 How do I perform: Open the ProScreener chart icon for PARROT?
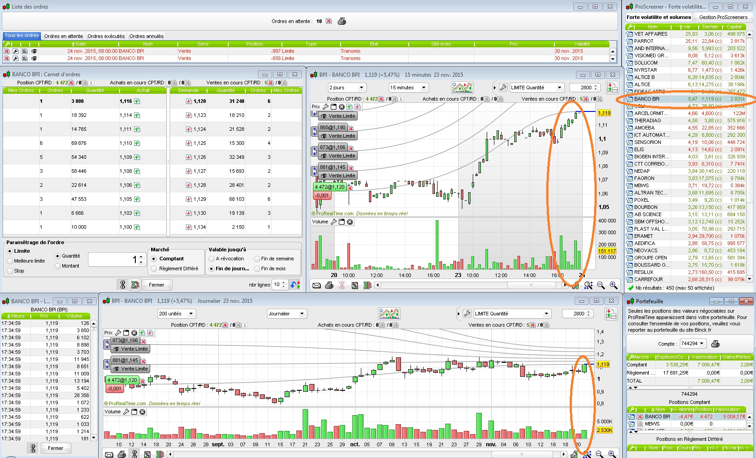point(630,41)
